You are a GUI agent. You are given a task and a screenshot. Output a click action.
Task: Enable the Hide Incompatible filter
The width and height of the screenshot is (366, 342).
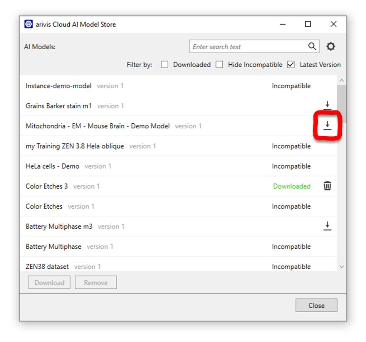point(219,65)
